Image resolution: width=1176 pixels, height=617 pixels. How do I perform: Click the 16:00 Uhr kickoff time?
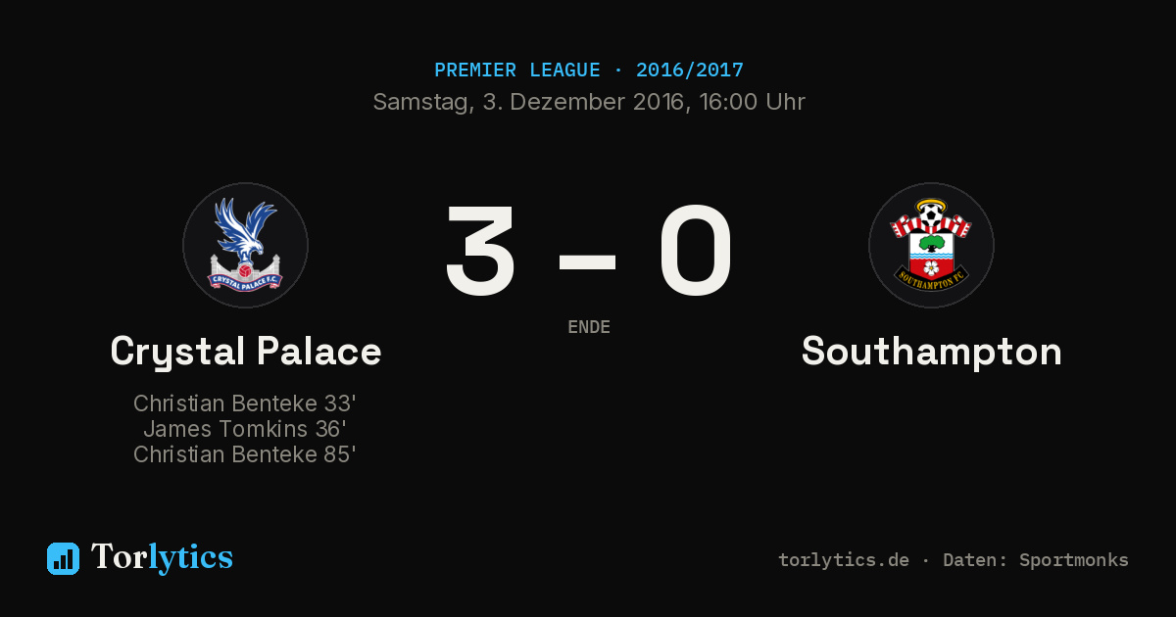coord(749,102)
